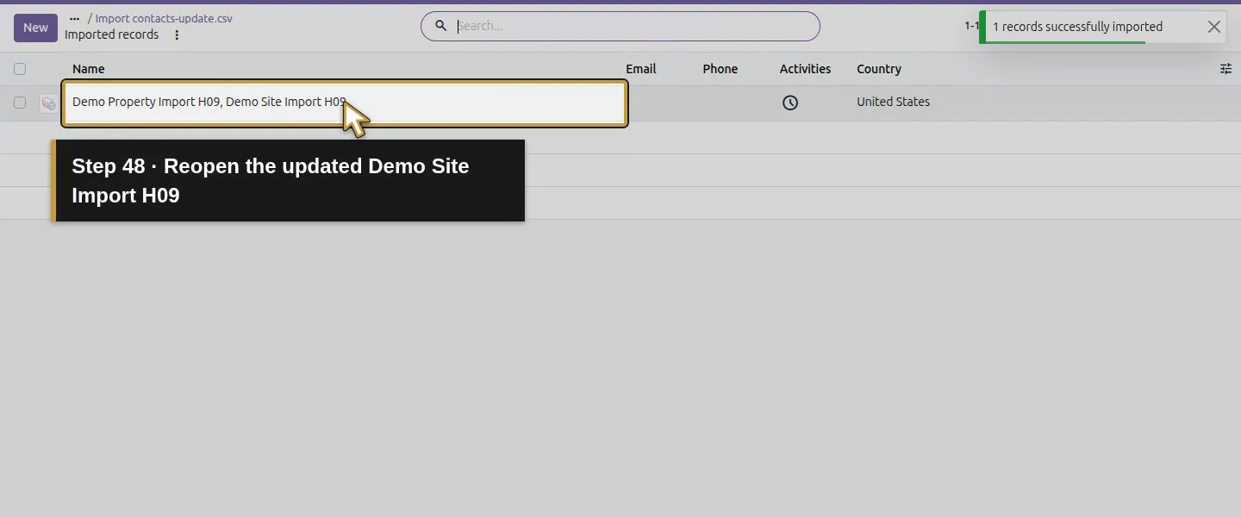Sort by the Country column header

[x=879, y=69]
